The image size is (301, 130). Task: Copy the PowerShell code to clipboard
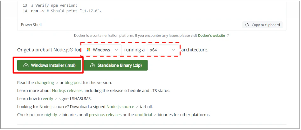pyautogui.click(x=263, y=25)
